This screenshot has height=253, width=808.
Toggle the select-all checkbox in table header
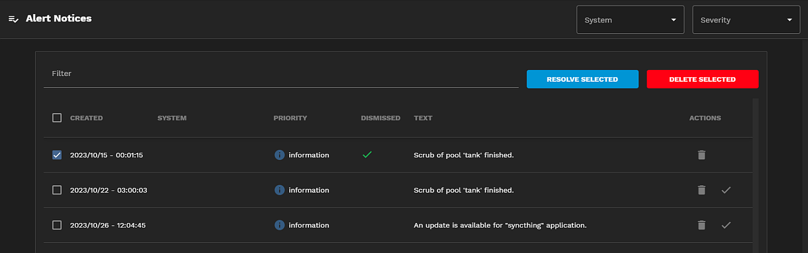pyautogui.click(x=57, y=118)
